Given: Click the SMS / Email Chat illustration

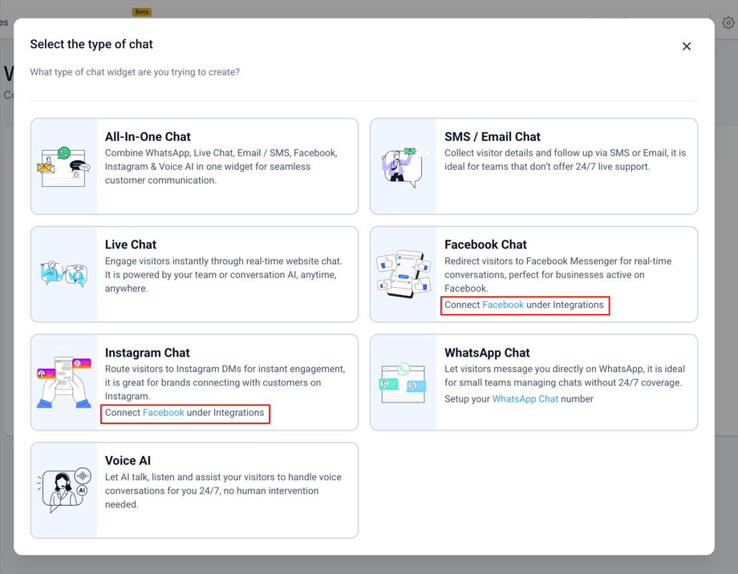Looking at the screenshot, I should coord(403,167).
